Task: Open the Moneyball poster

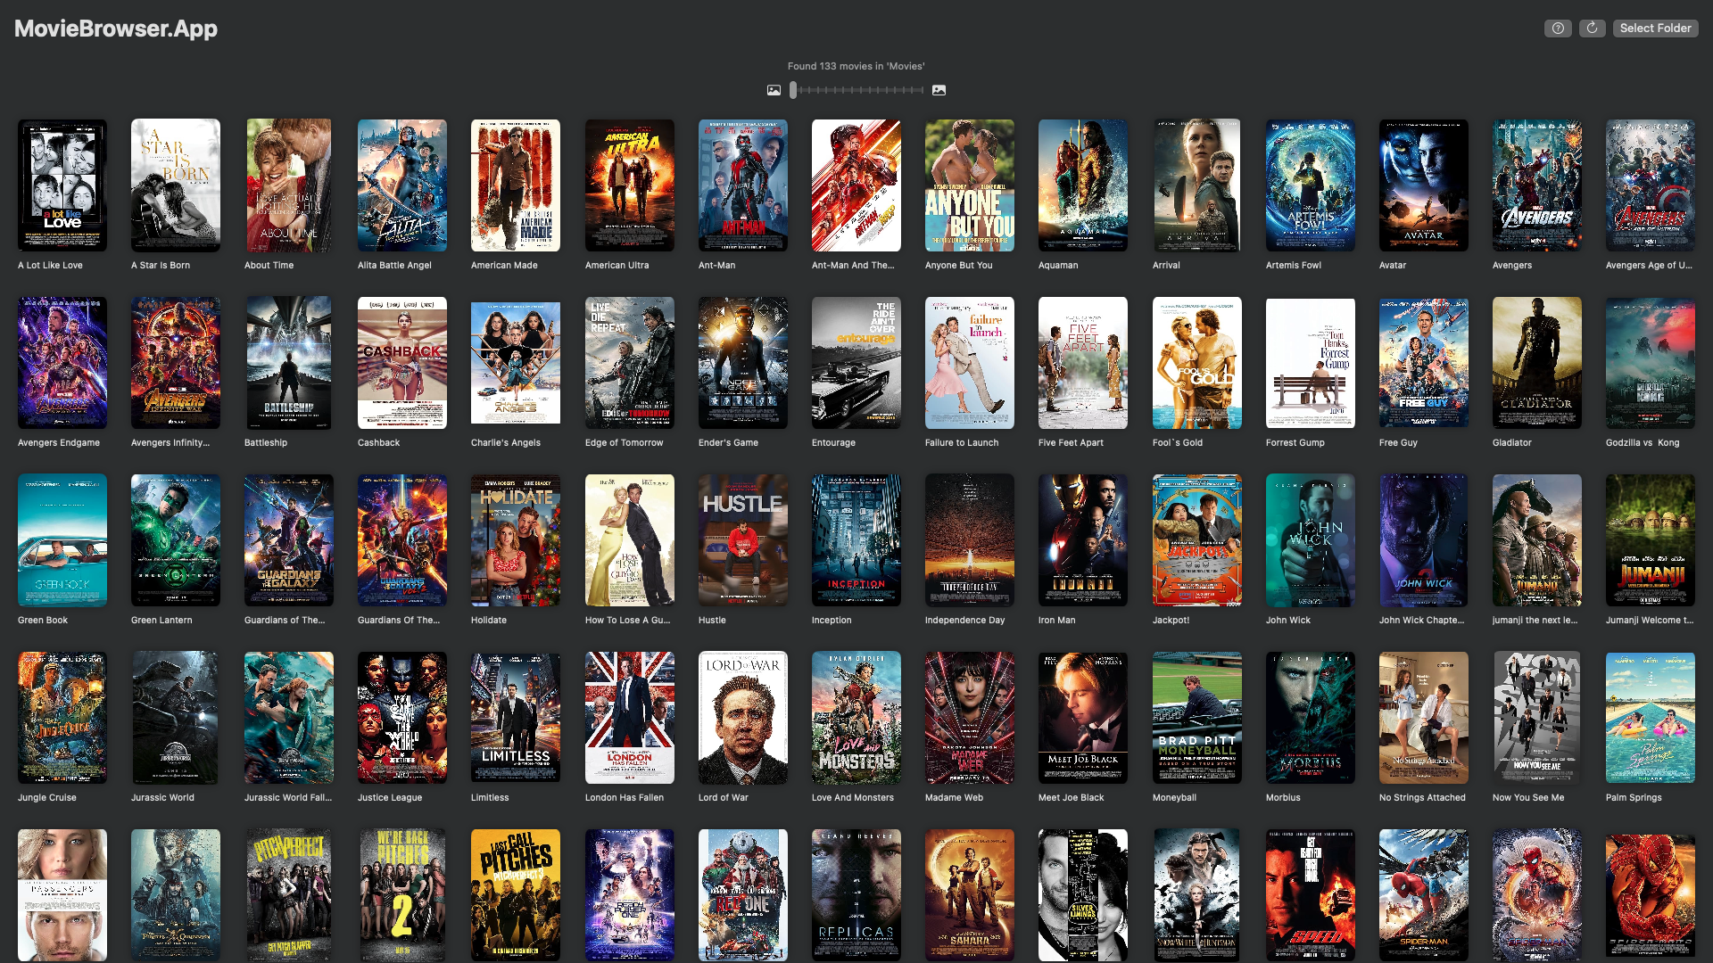Action: point(1197,718)
